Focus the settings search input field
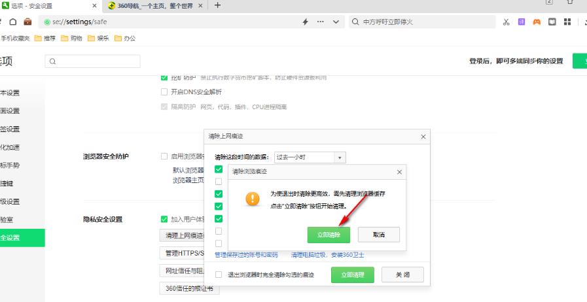 (x=92, y=61)
